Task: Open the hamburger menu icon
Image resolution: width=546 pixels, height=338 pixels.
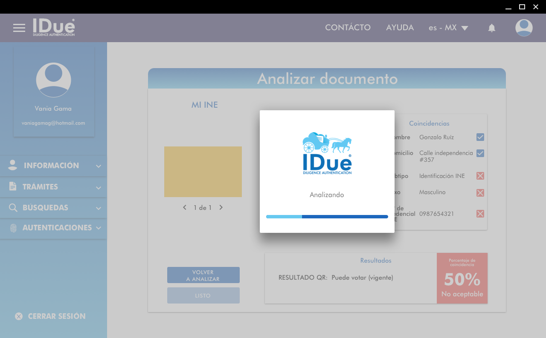Action: (19, 28)
